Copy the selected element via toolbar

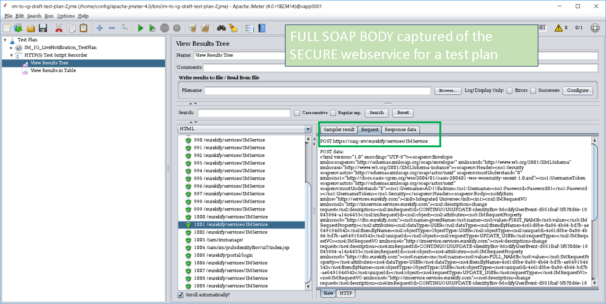(x=71, y=28)
